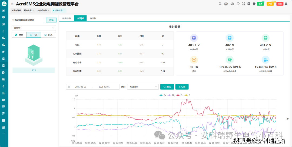Close the 配电监测 page tab
This screenshot has width=292, height=147.
click(33, 11)
